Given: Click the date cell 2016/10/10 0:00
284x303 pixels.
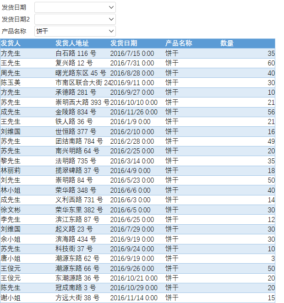Looking at the screenshot, I should point(134,102).
